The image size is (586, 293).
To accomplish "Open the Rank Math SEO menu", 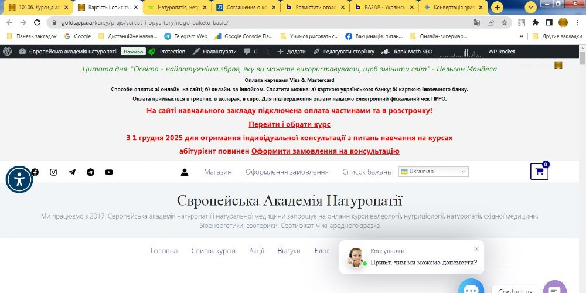I will pyautogui.click(x=407, y=52).
